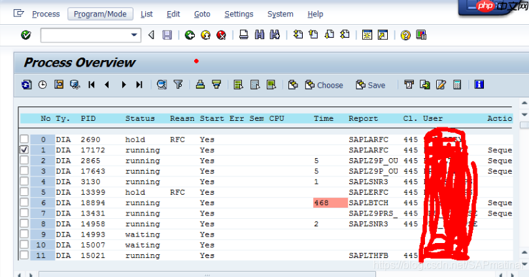Viewport: 529px width, 277px height.
Task: Click the PID column header
Action: (88, 119)
